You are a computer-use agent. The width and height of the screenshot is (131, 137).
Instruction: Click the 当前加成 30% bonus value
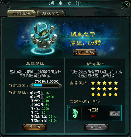96,101
